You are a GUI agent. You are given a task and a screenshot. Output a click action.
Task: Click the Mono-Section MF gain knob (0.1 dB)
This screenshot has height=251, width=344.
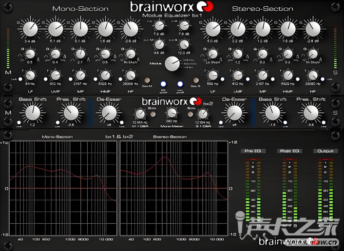coord(80,29)
